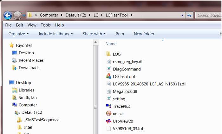Open the Help menu
The image size is (222, 134).
(x=59, y=25)
